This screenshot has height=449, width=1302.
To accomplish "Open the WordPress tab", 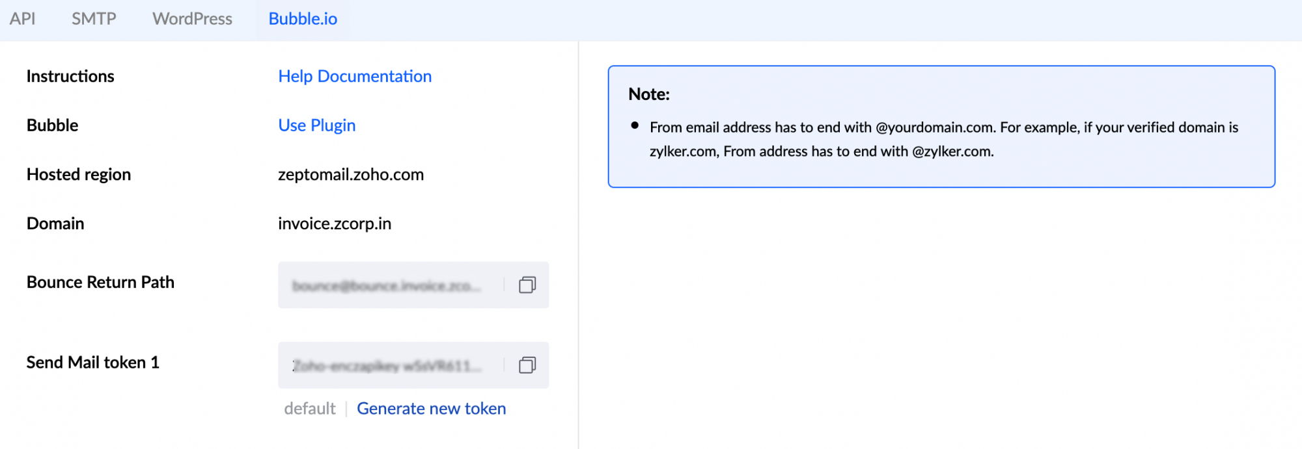I will pyautogui.click(x=192, y=19).
